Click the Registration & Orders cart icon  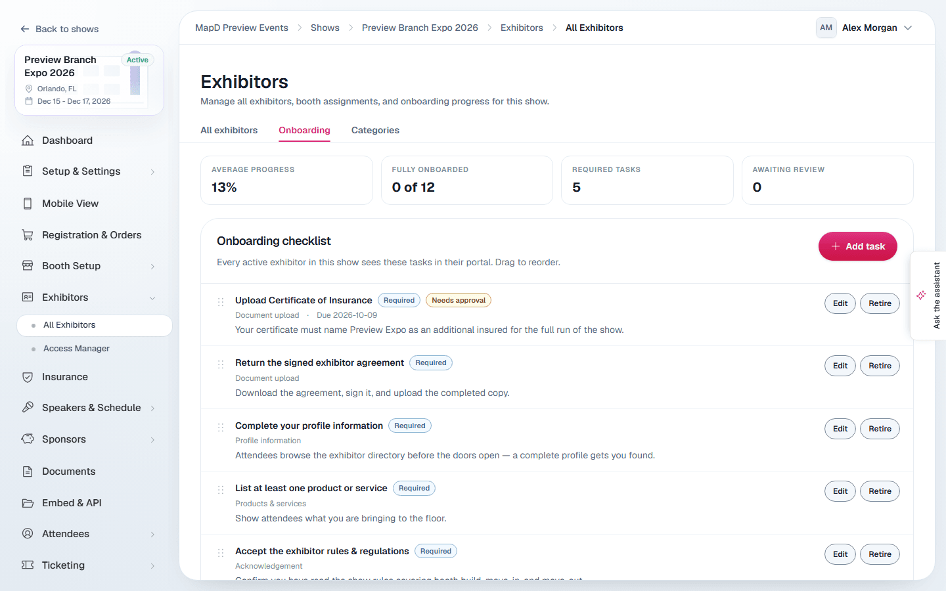[x=28, y=235]
